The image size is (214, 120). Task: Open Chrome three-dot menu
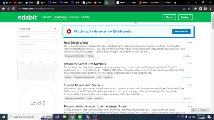211,9
